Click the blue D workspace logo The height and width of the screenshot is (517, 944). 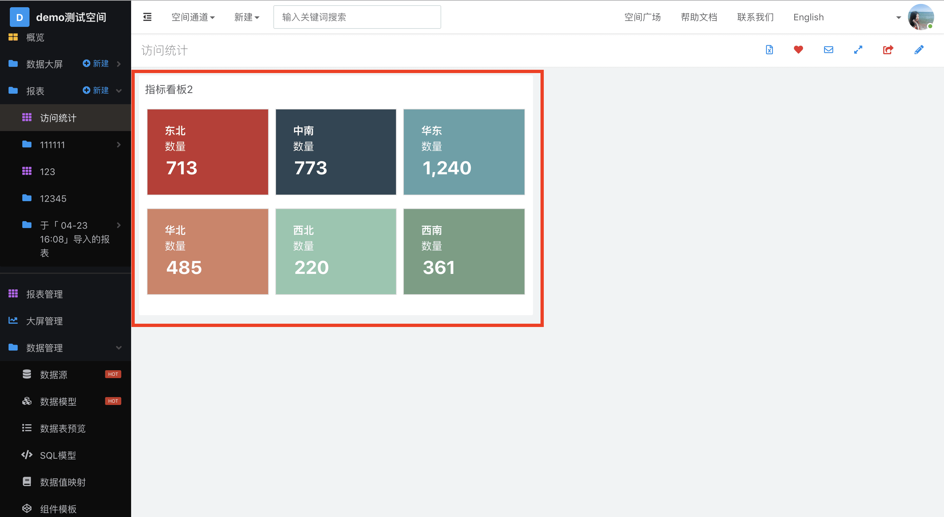19,17
